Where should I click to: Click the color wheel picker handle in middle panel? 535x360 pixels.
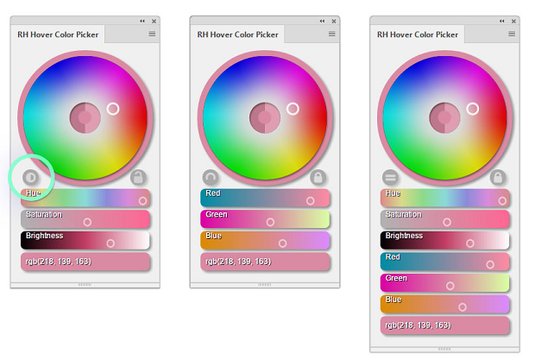coord(293,109)
